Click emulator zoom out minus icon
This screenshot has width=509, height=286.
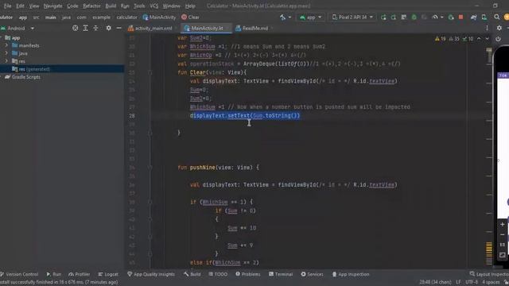click(x=502, y=234)
